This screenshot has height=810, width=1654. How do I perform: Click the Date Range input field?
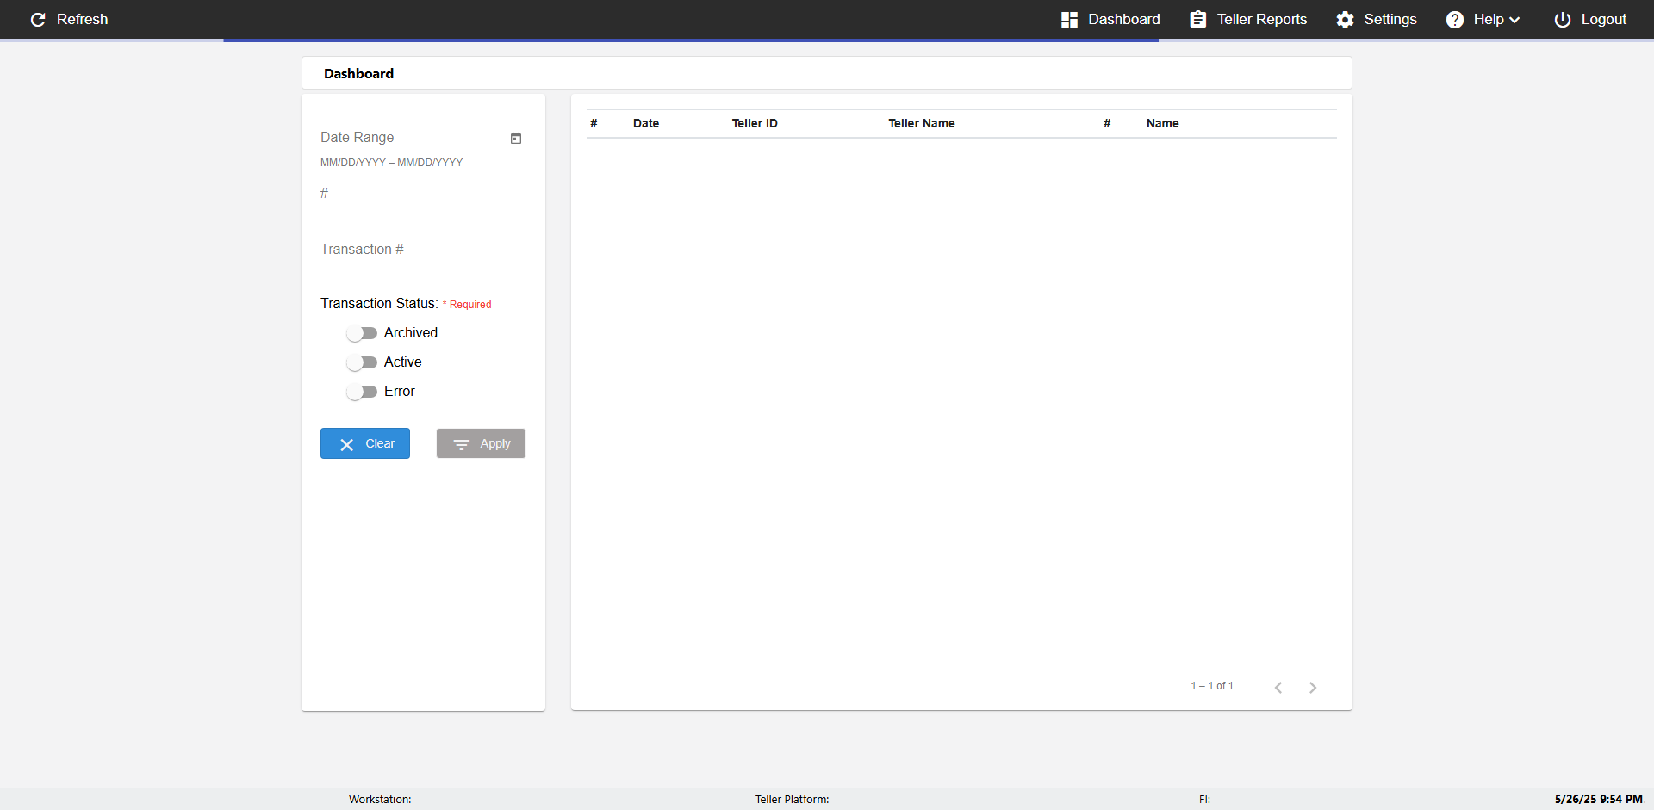413,138
